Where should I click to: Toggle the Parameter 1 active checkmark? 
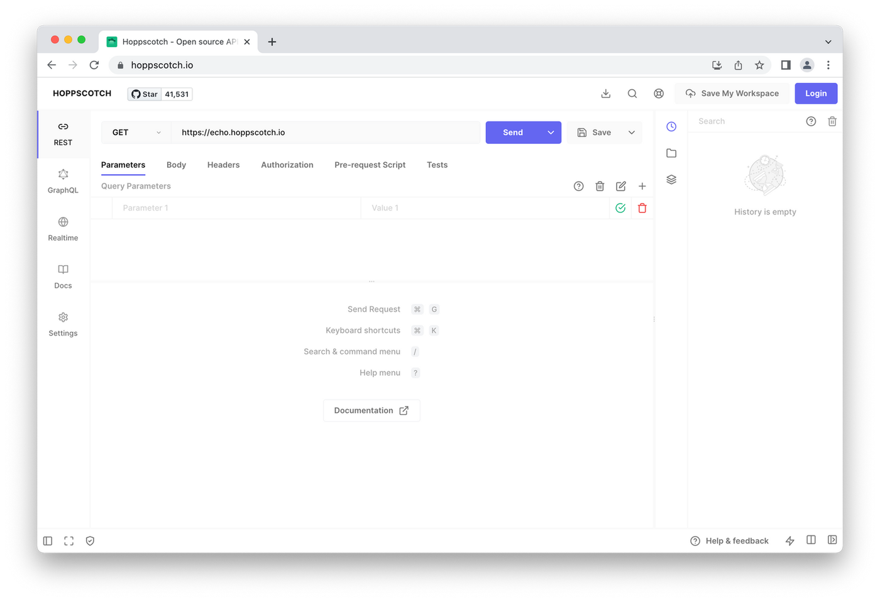620,207
